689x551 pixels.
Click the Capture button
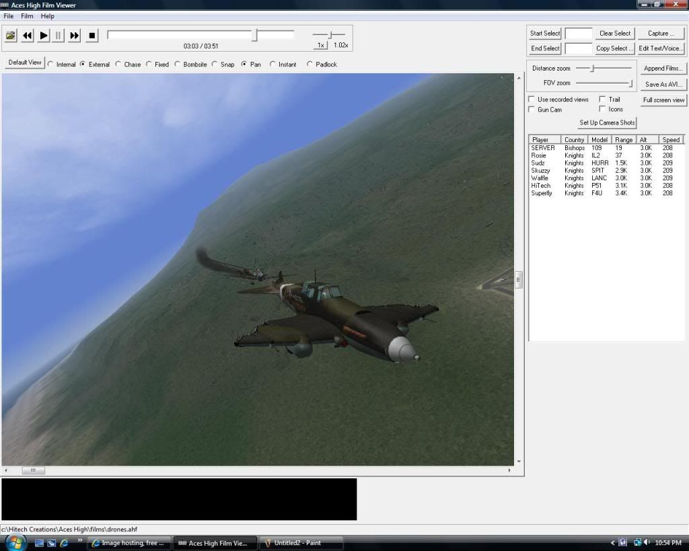pyautogui.click(x=661, y=34)
